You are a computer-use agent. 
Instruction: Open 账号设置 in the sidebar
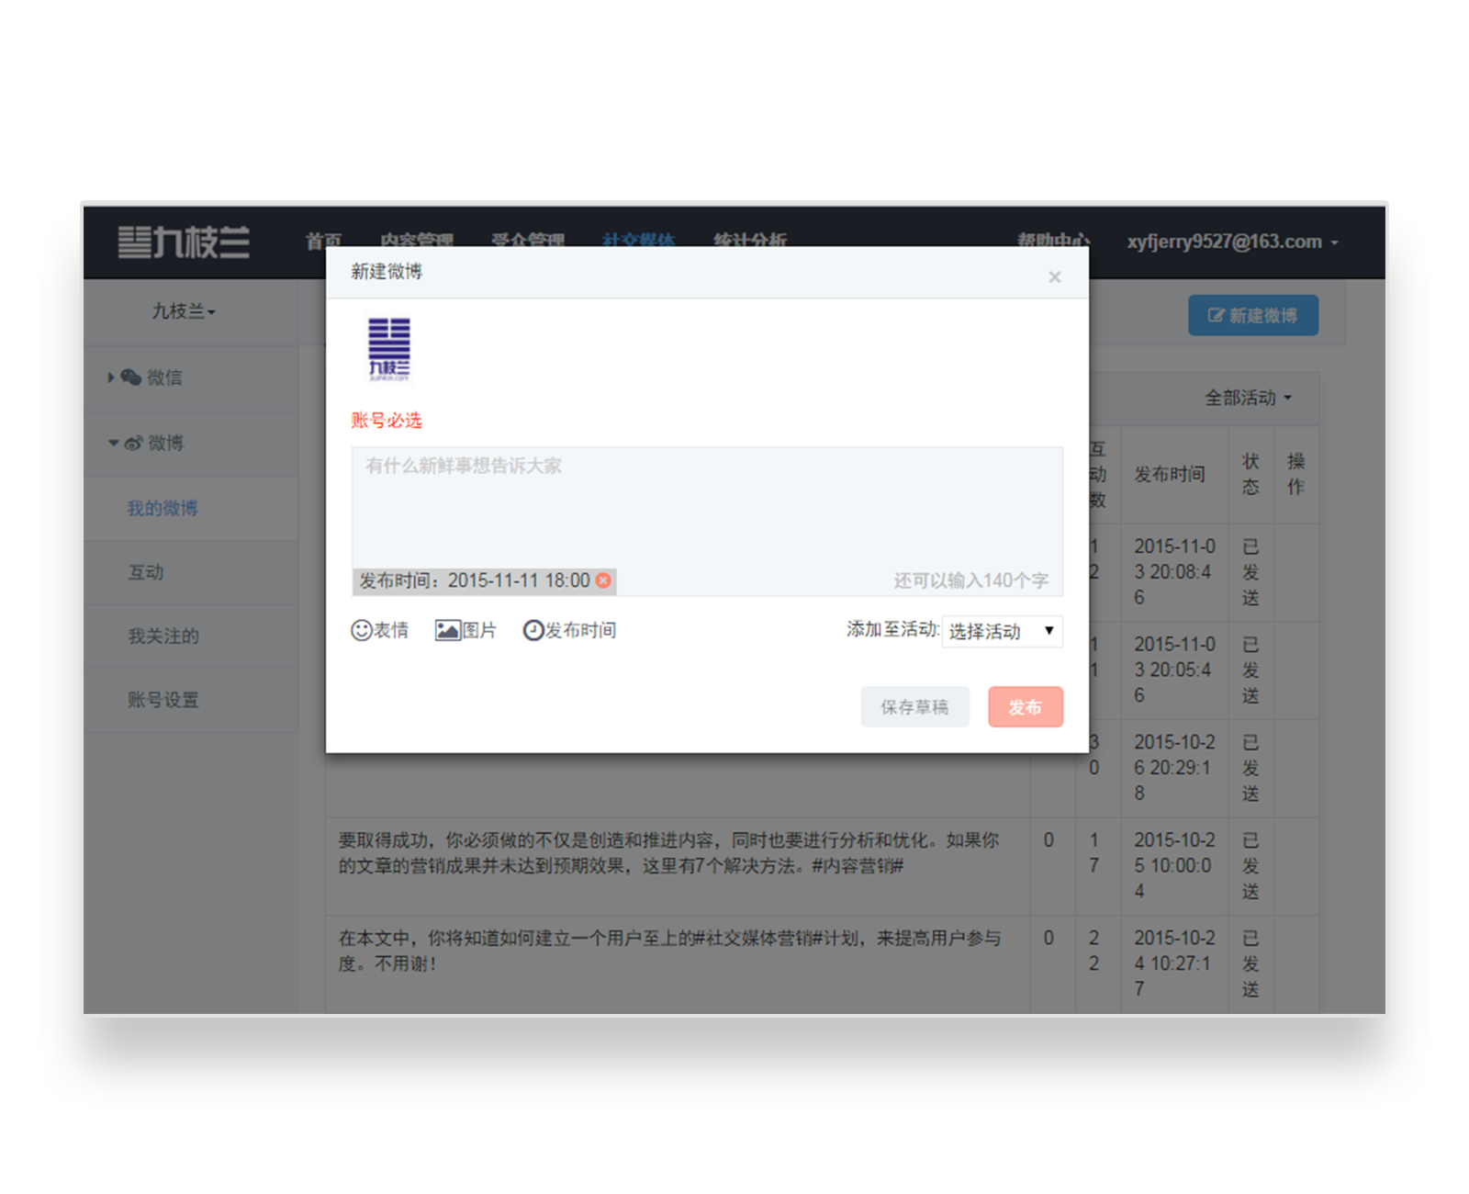tap(163, 700)
